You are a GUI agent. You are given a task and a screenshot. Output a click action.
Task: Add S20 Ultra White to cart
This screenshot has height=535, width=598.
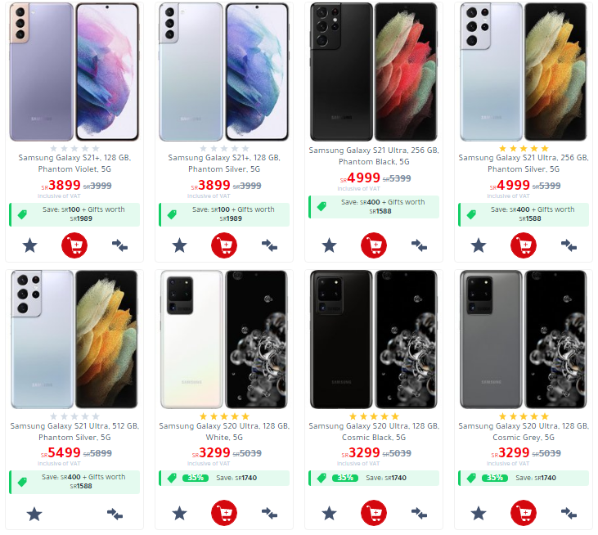tap(224, 513)
